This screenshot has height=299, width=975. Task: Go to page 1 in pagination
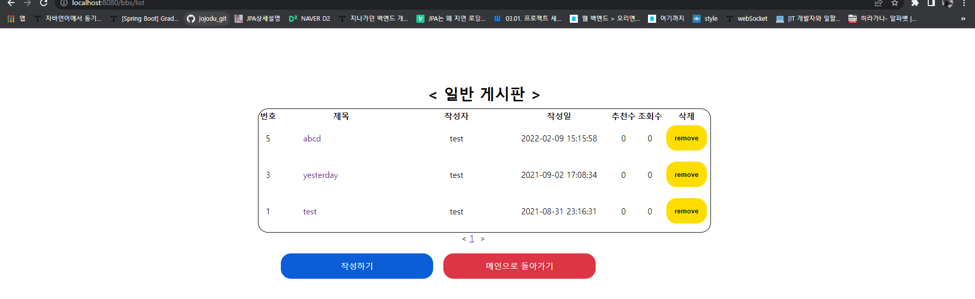coord(472,239)
